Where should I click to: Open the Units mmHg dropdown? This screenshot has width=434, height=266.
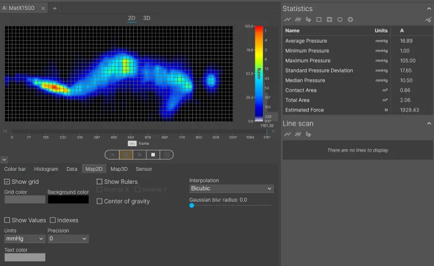pyautogui.click(x=22, y=238)
